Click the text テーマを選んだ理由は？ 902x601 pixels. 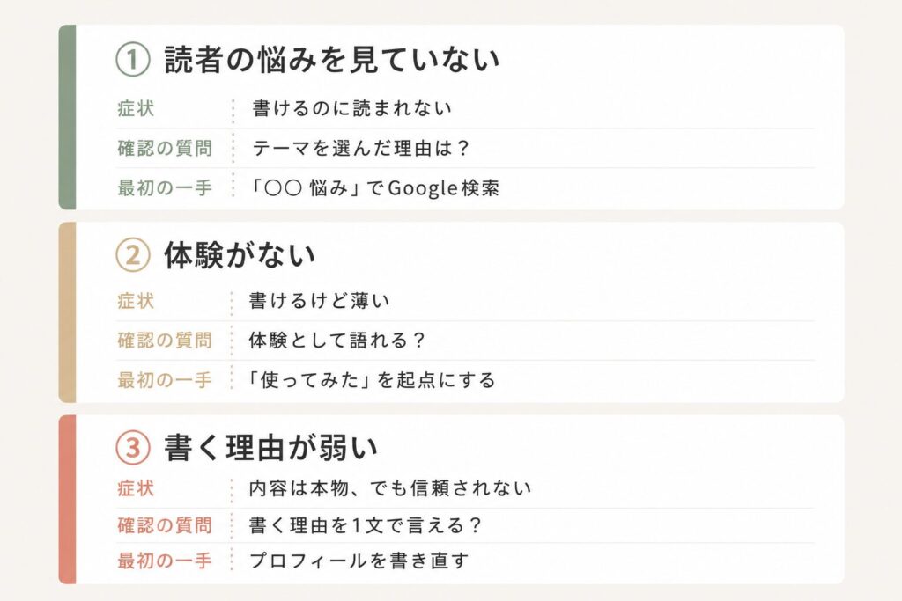tap(361, 148)
